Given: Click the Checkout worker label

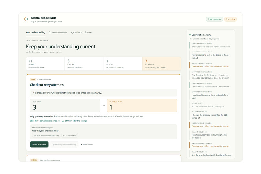Looking at the screenshot, I should [44, 80].
